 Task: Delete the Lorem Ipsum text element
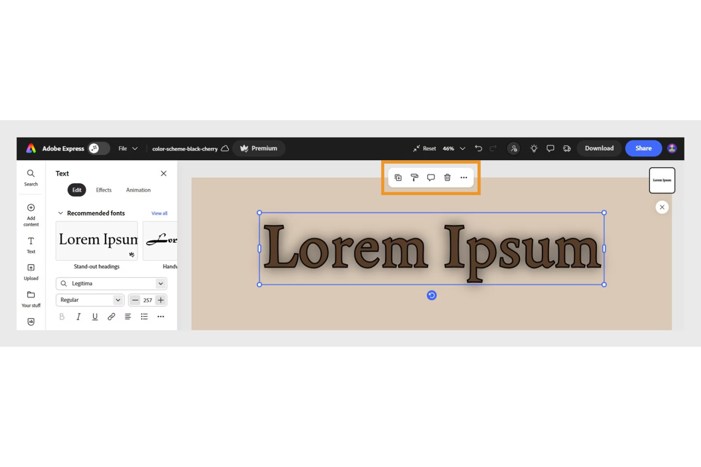(x=447, y=177)
